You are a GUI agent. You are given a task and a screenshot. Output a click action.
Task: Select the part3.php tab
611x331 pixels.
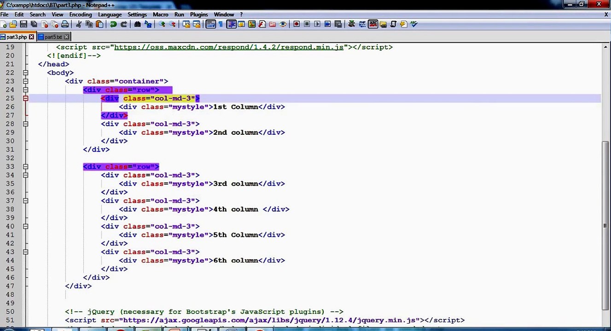(17, 37)
